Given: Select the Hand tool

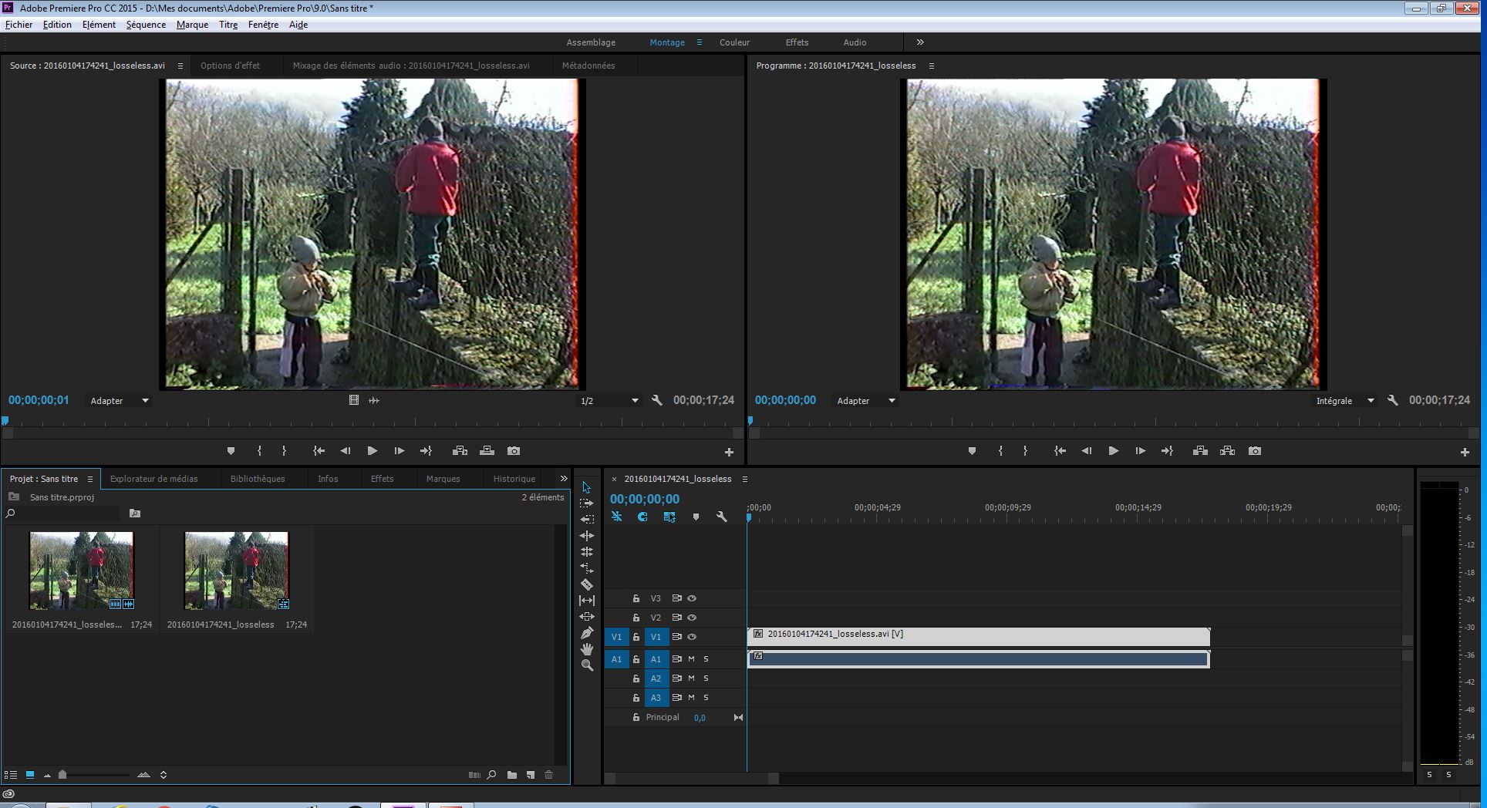Looking at the screenshot, I should click(x=587, y=649).
